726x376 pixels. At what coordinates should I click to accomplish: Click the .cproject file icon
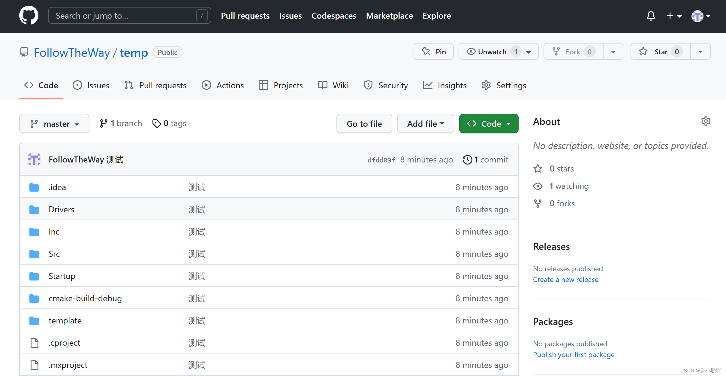coord(35,343)
